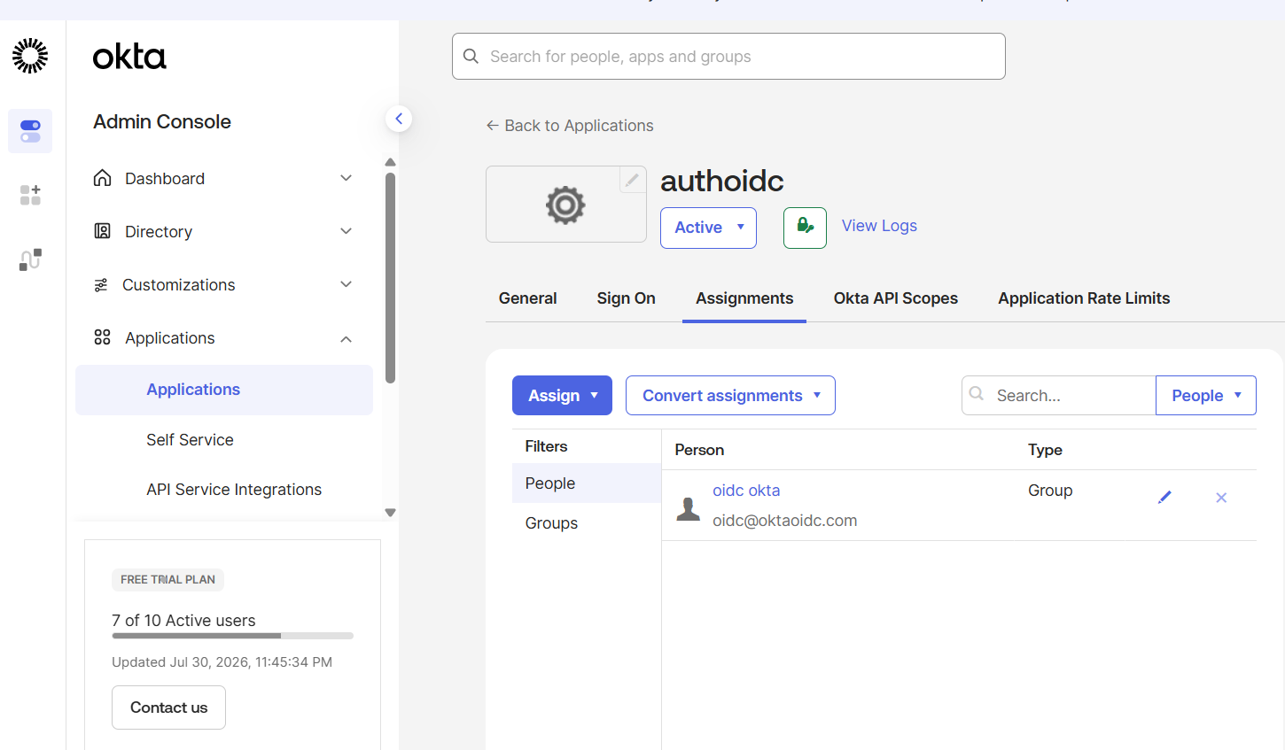Open the oidc okta person link
This screenshot has width=1285, height=750.
tap(746, 491)
